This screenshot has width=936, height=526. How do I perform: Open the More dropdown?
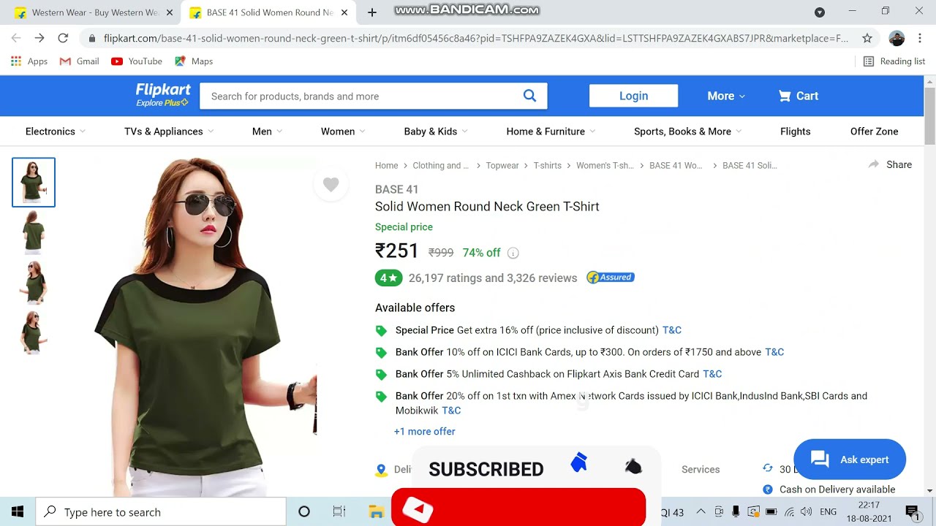pos(726,96)
